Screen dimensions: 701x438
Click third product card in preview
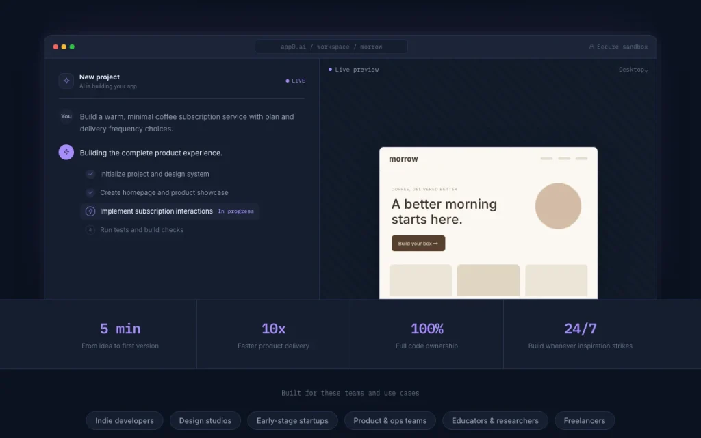556,280
